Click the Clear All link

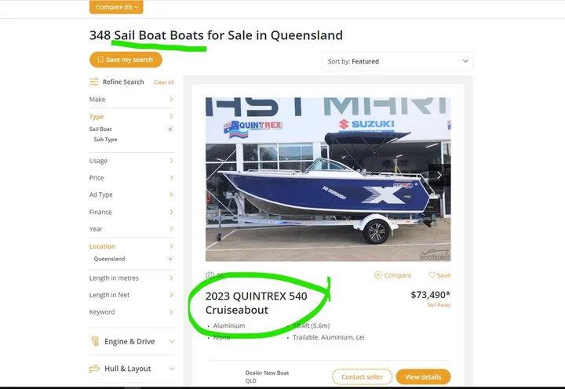[x=164, y=82]
